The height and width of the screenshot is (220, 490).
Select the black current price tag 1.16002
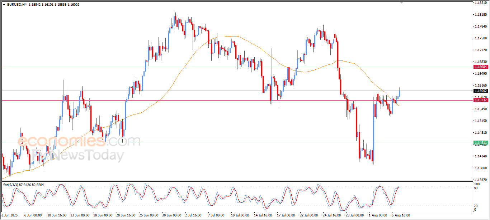(x=481, y=91)
